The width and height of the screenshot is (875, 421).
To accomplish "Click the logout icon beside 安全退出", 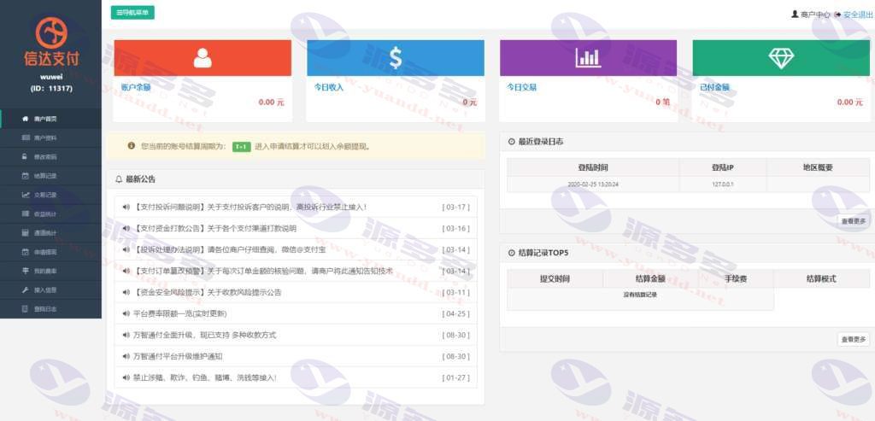I will click(x=837, y=15).
